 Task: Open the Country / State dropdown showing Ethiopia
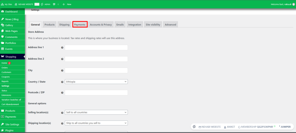pos(96,82)
